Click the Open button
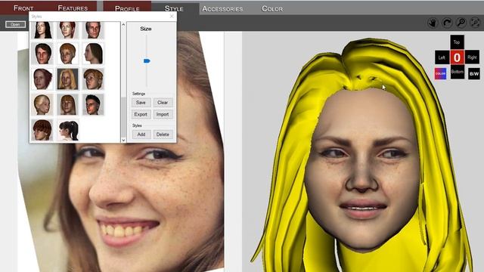This screenshot has height=272, width=484. (x=15, y=24)
